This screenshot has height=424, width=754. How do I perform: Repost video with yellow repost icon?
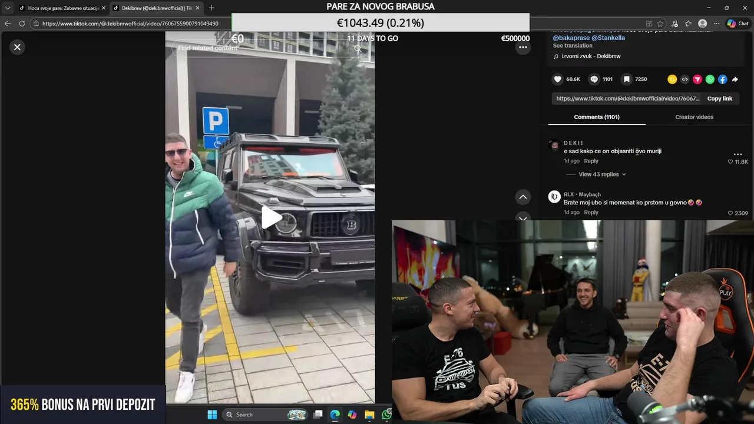coord(672,79)
